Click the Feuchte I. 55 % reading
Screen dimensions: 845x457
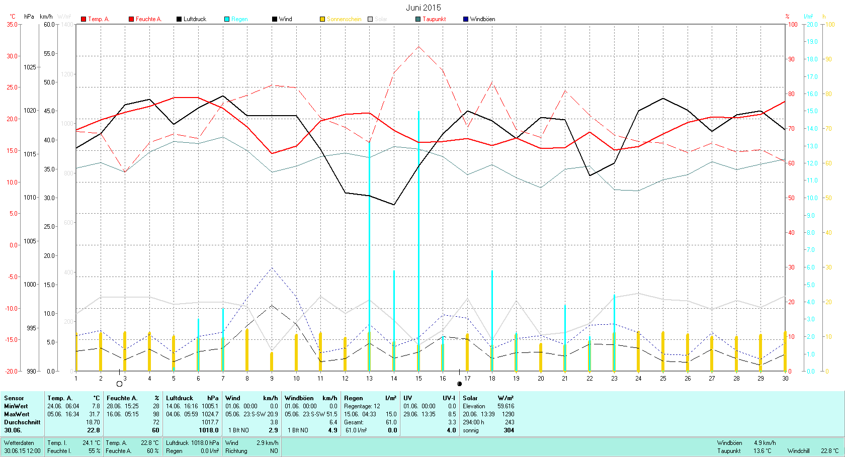[x=74, y=451]
